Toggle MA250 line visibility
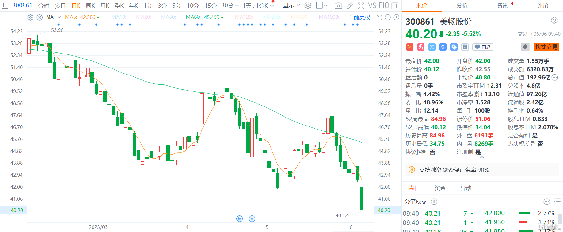The image size is (563, 232). tap(272, 17)
